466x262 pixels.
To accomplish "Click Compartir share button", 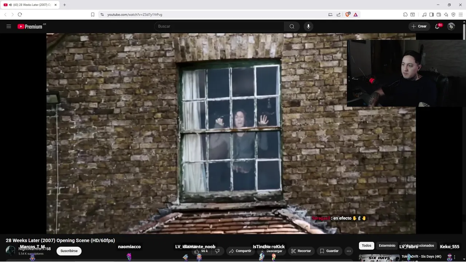I will pos(240,251).
